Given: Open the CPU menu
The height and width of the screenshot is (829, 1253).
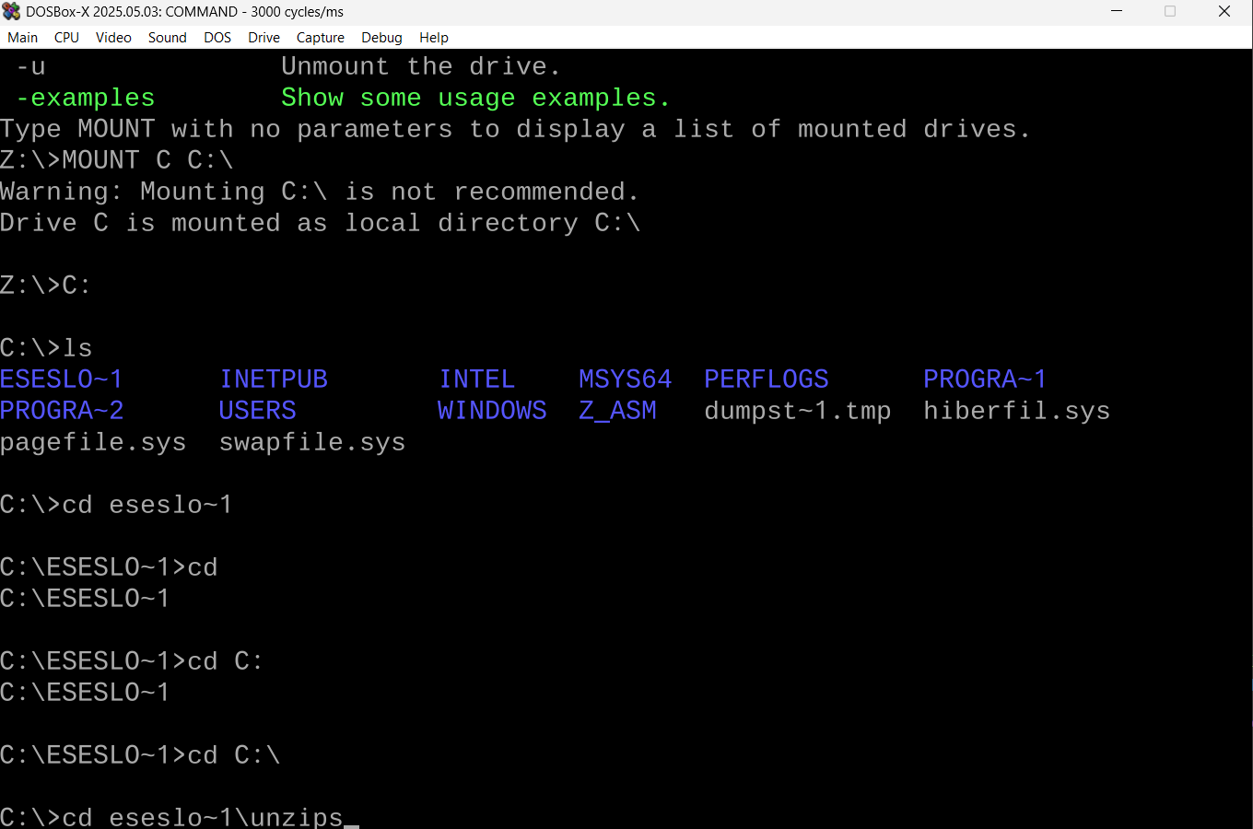Looking at the screenshot, I should point(66,38).
